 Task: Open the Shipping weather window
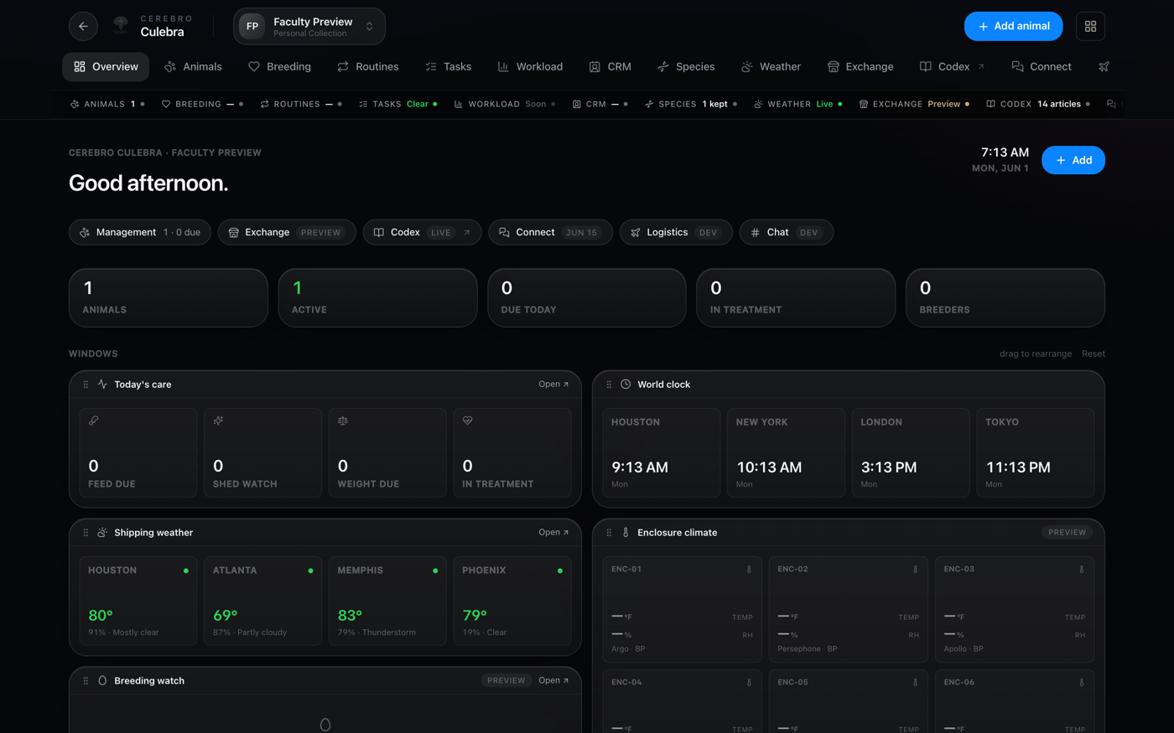tap(553, 533)
